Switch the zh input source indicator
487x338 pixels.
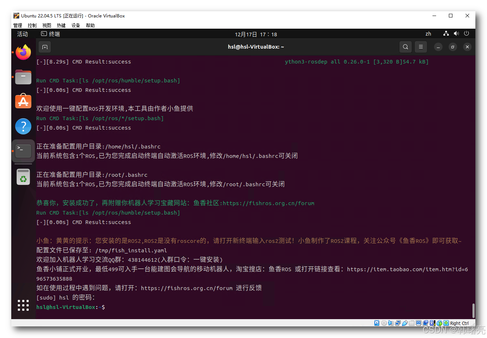click(x=428, y=33)
